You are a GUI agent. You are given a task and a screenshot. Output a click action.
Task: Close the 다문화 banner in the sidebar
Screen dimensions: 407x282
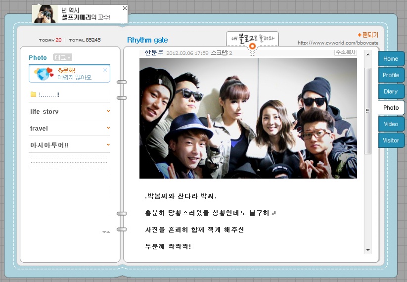click(x=105, y=70)
